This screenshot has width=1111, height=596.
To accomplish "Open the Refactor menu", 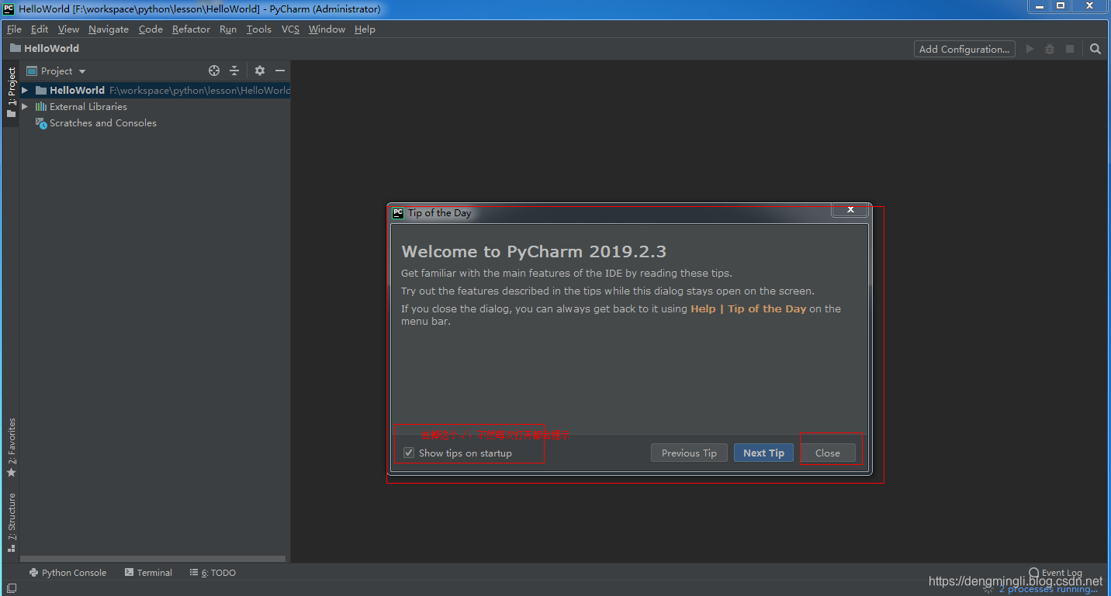I will tap(191, 29).
